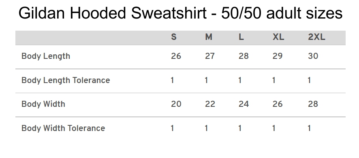
Task: Click Body Width value 26 for XL
Action: click(278, 104)
